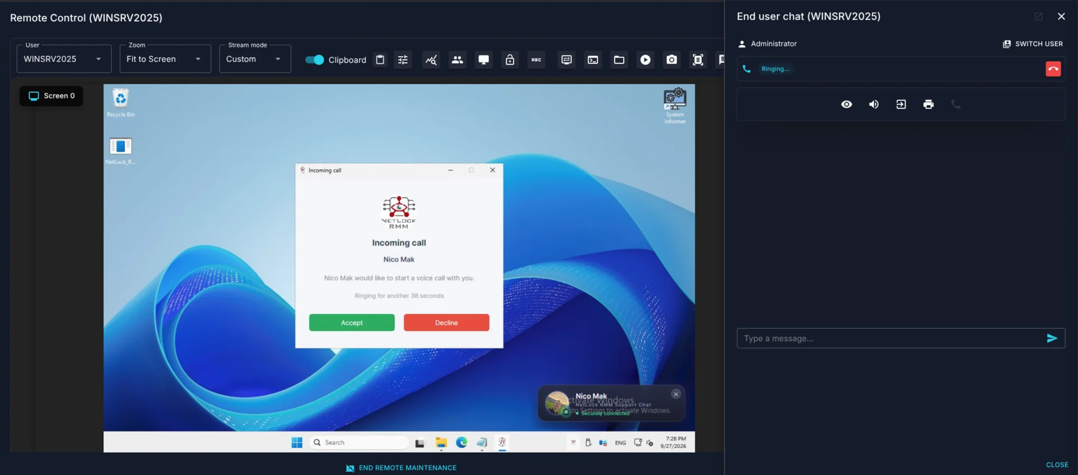Image resolution: width=1078 pixels, height=475 pixels.
Task: Click END REMOTE MAINTENANCE
Action: (x=401, y=468)
